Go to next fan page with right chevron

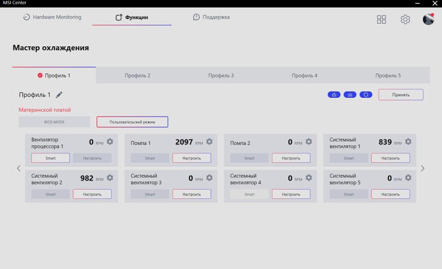[422, 169]
